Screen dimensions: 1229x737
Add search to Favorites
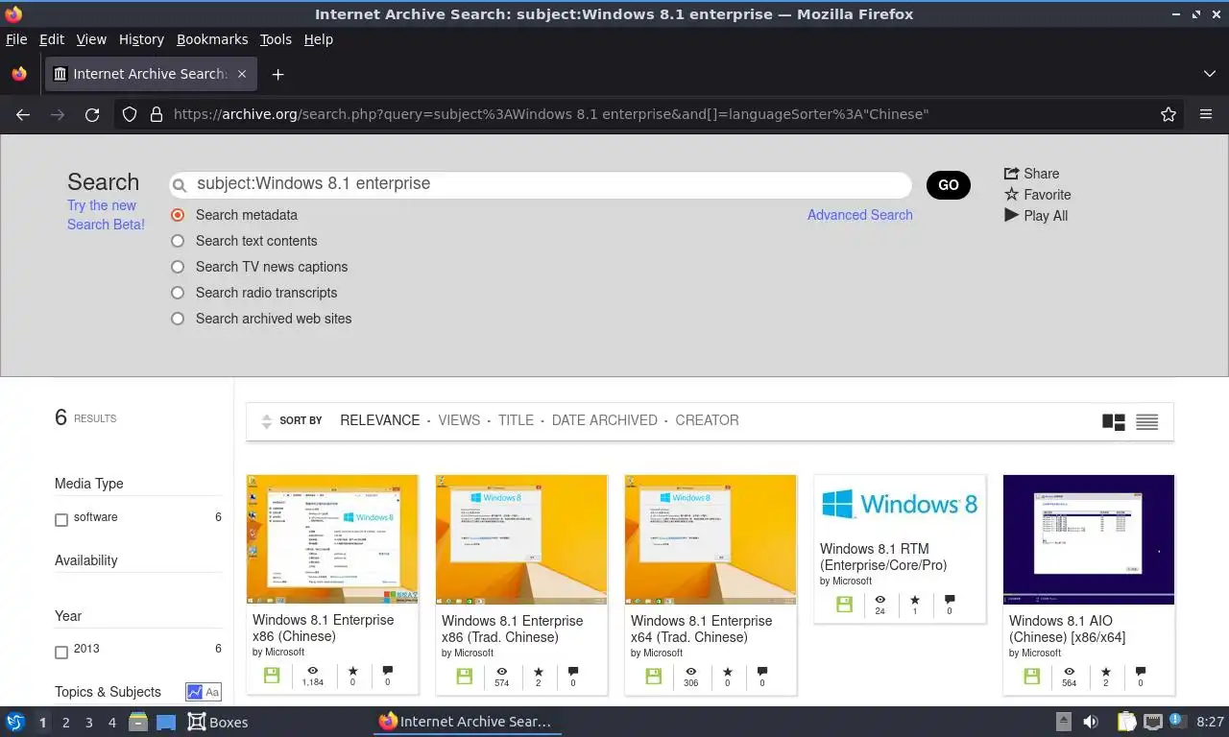click(1037, 195)
